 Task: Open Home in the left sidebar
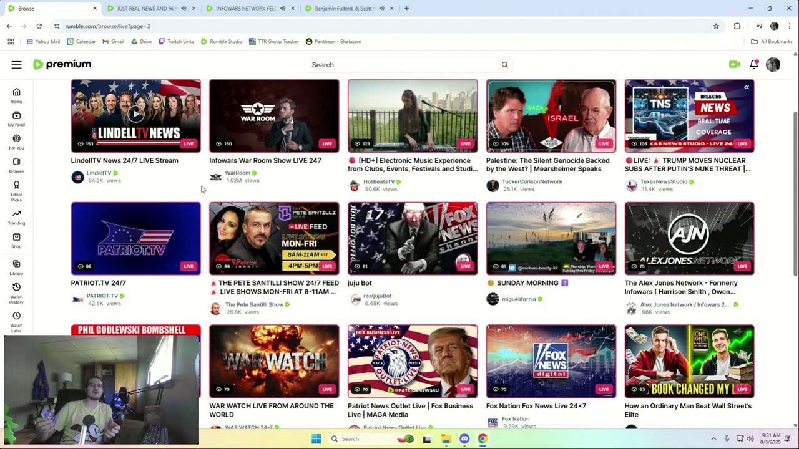click(16, 95)
